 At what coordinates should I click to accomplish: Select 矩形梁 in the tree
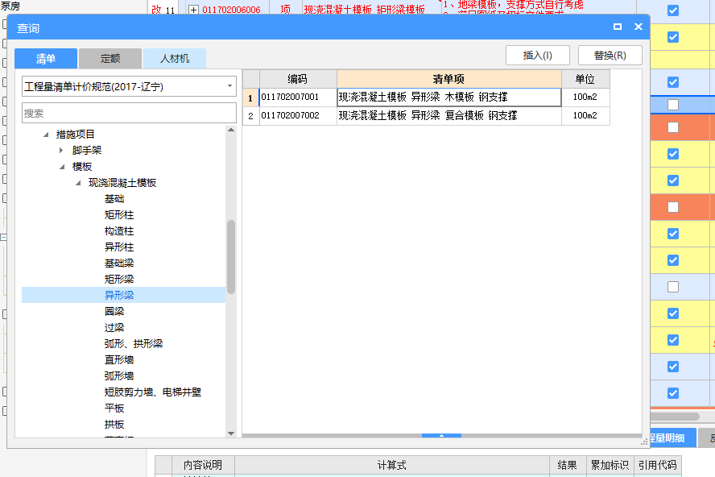pyautogui.click(x=119, y=279)
